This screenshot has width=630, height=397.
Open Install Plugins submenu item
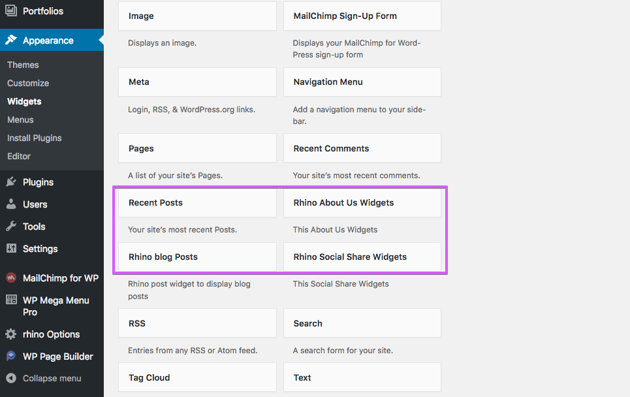pyautogui.click(x=34, y=138)
